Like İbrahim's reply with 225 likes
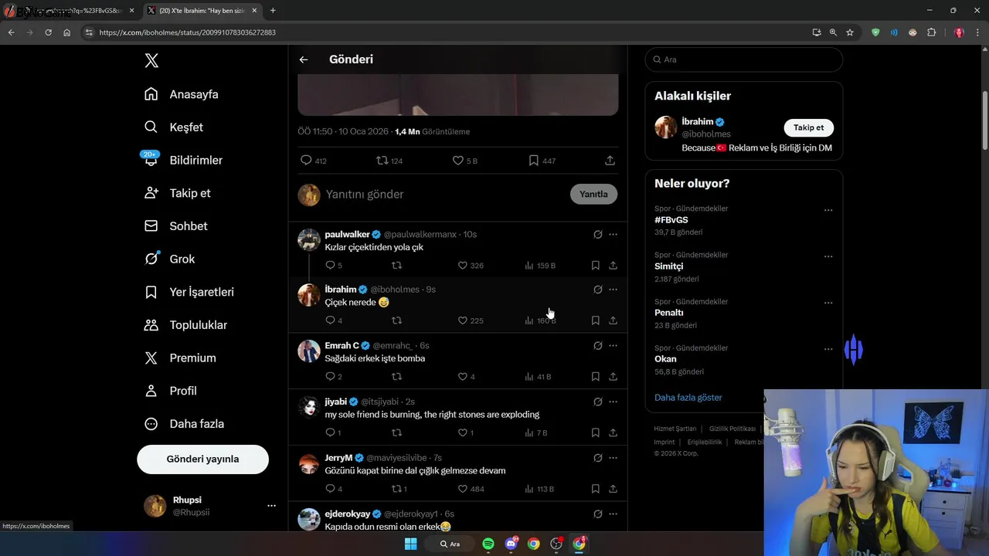The height and width of the screenshot is (556, 989). (470, 320)
